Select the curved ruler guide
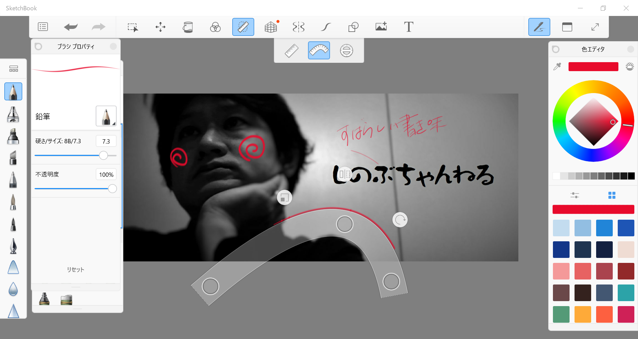Viewport: 638px width, 339px height. point(319,51)
